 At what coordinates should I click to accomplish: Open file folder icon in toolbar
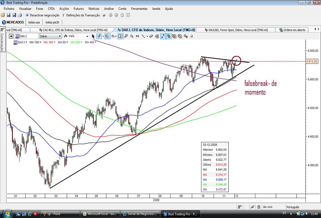(3, 15)
